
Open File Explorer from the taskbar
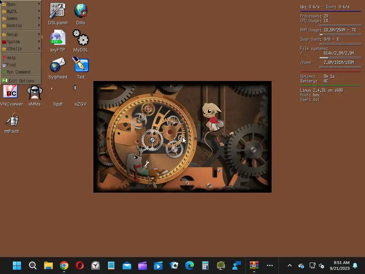(x=48, y=265)
